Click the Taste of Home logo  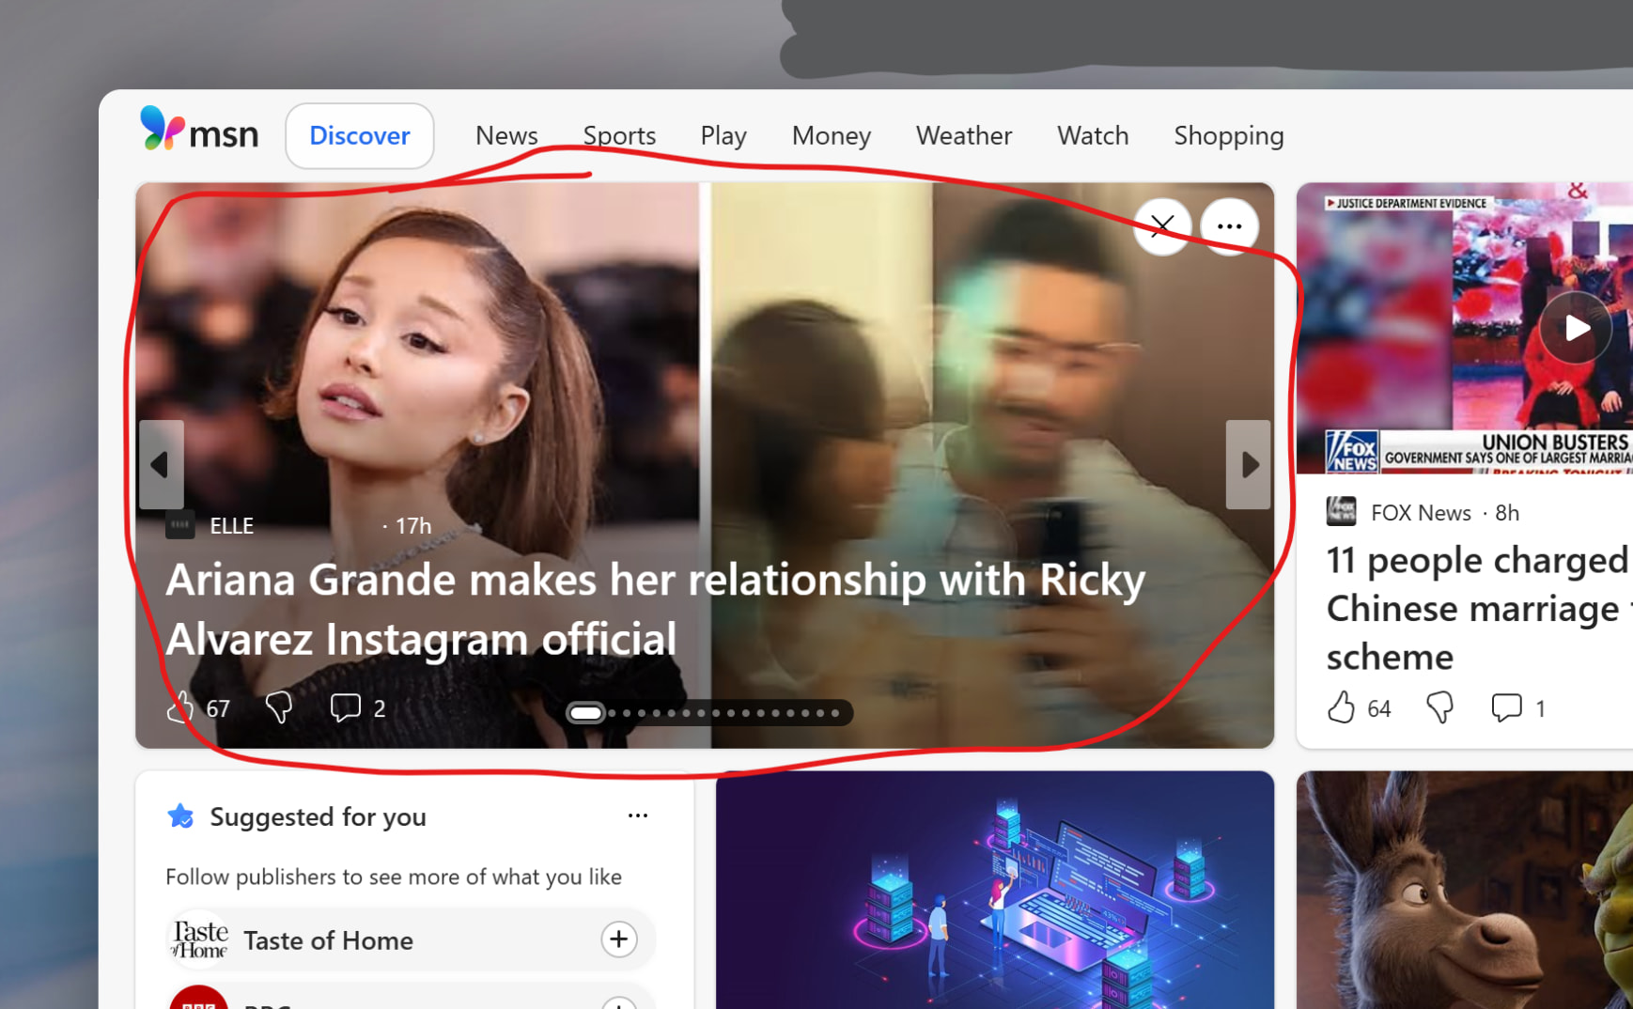pyautogui.click(x=199, y=939)
